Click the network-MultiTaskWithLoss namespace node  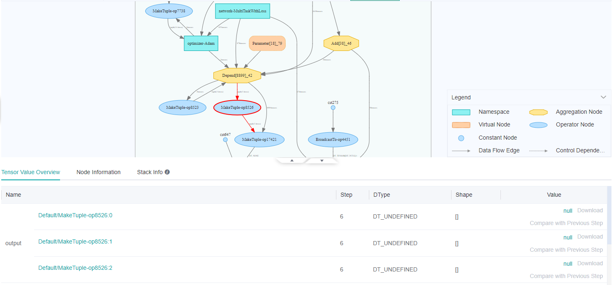(242, 11)
